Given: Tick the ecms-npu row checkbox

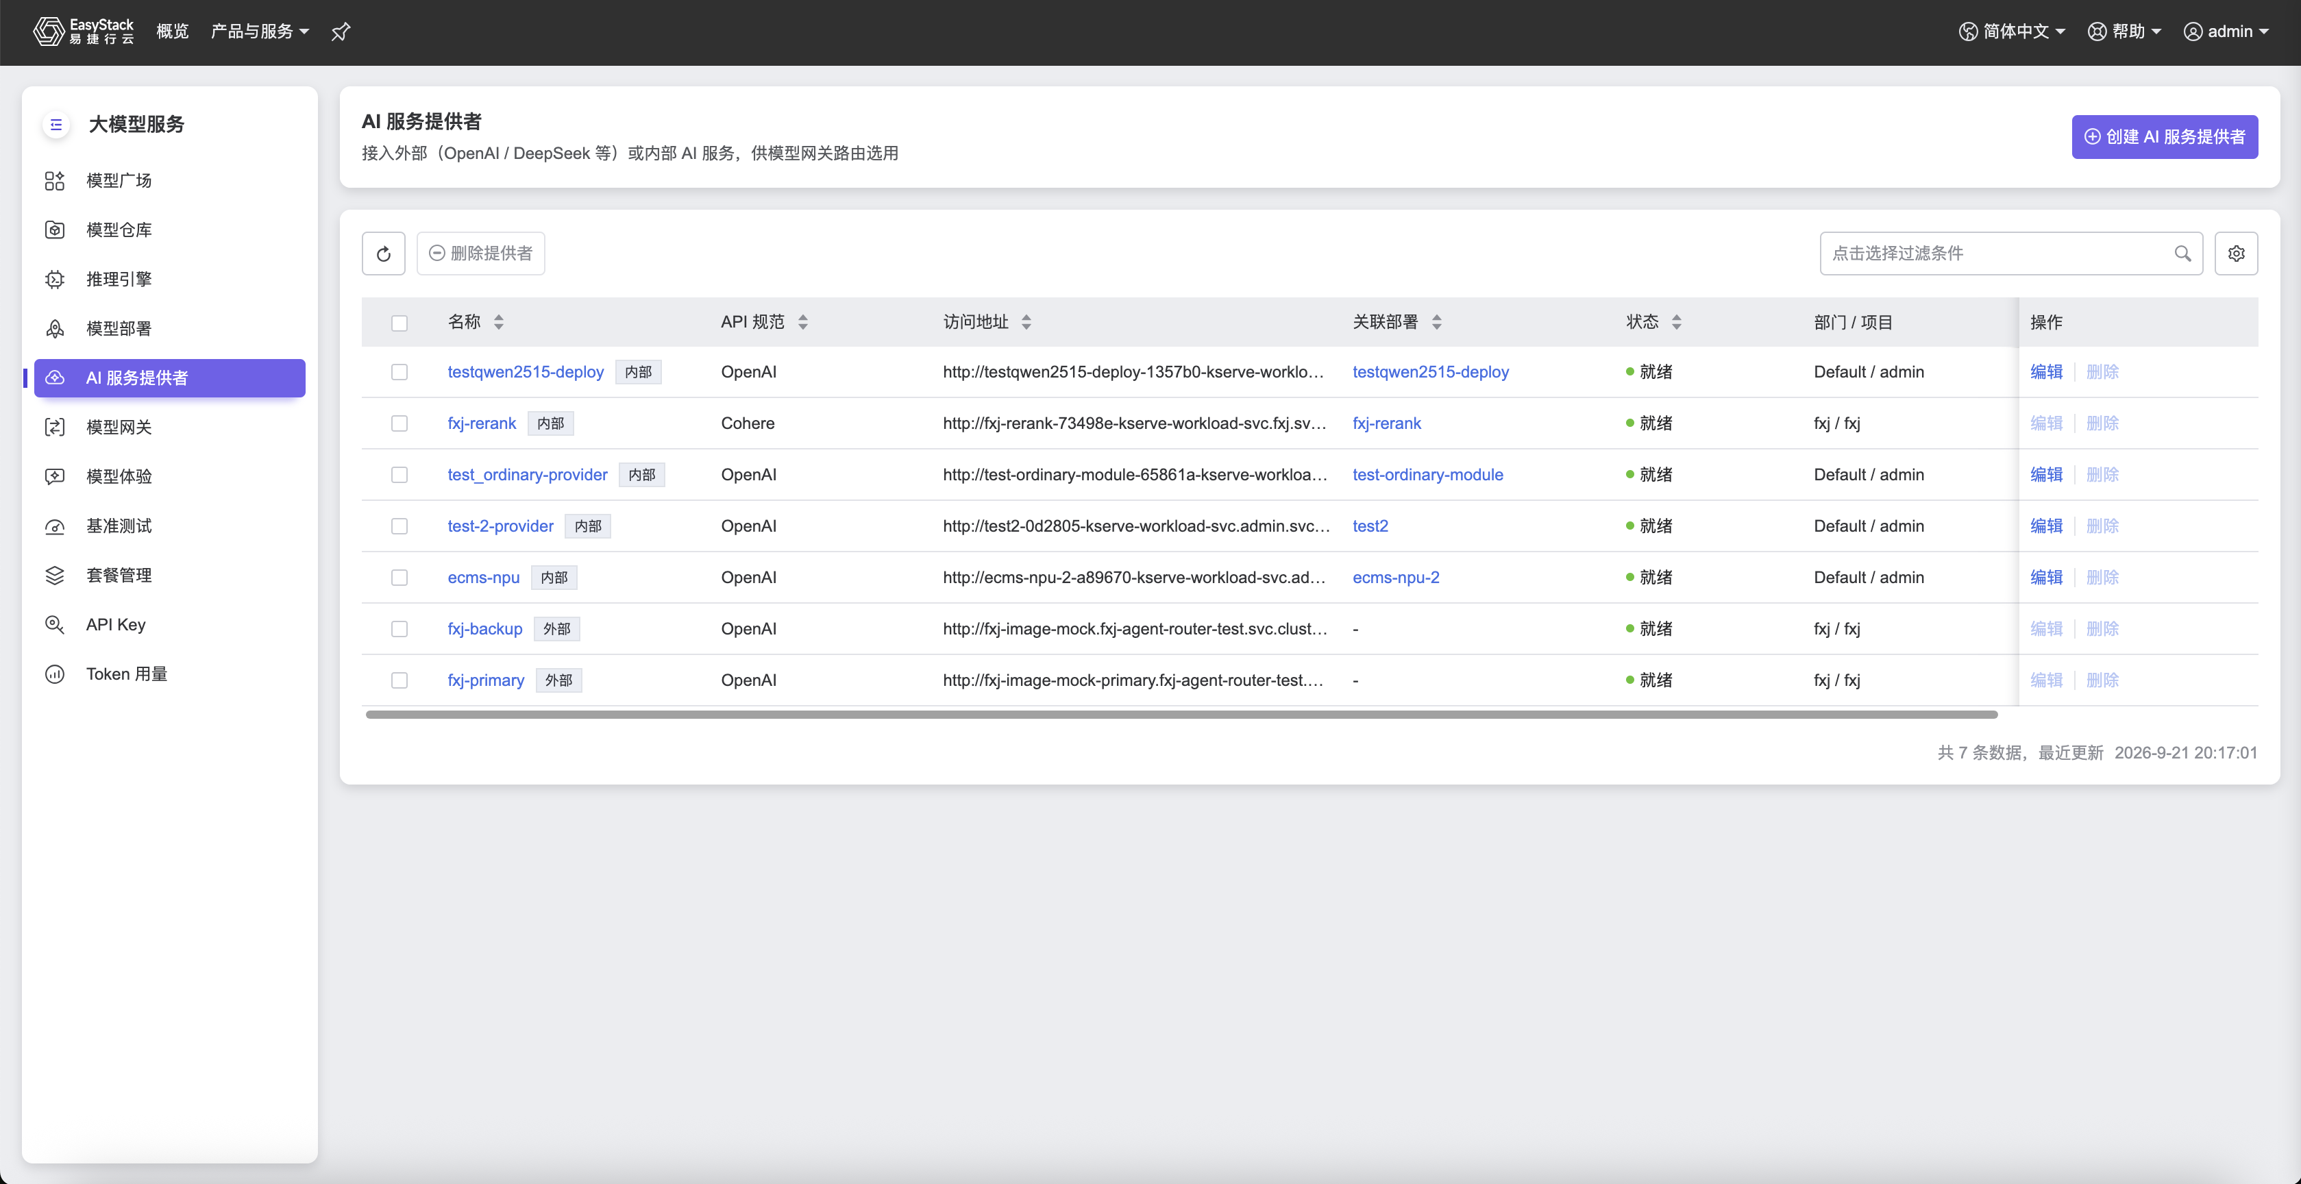Looking at the screenshot, I should pos(399,578).
